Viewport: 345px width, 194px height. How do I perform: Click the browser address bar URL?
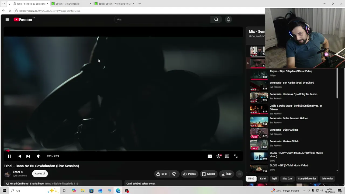pos(50,11)
